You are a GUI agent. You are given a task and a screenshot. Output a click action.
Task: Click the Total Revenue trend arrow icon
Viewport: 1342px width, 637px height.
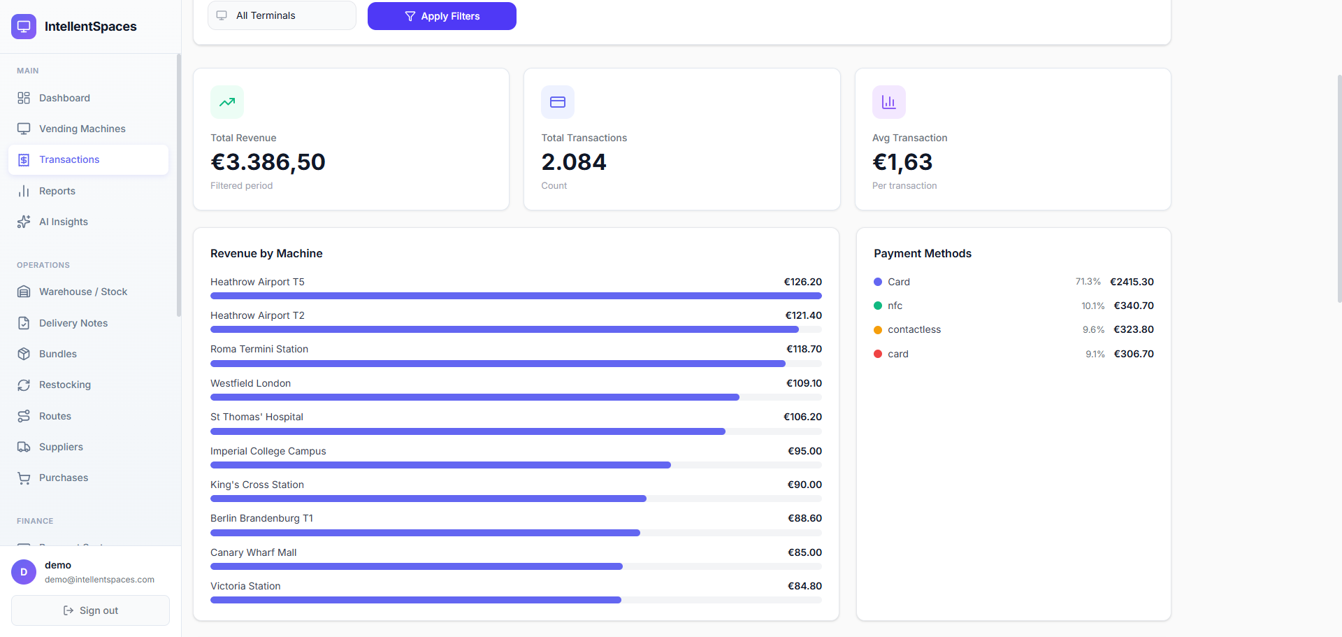click(227, 102)
